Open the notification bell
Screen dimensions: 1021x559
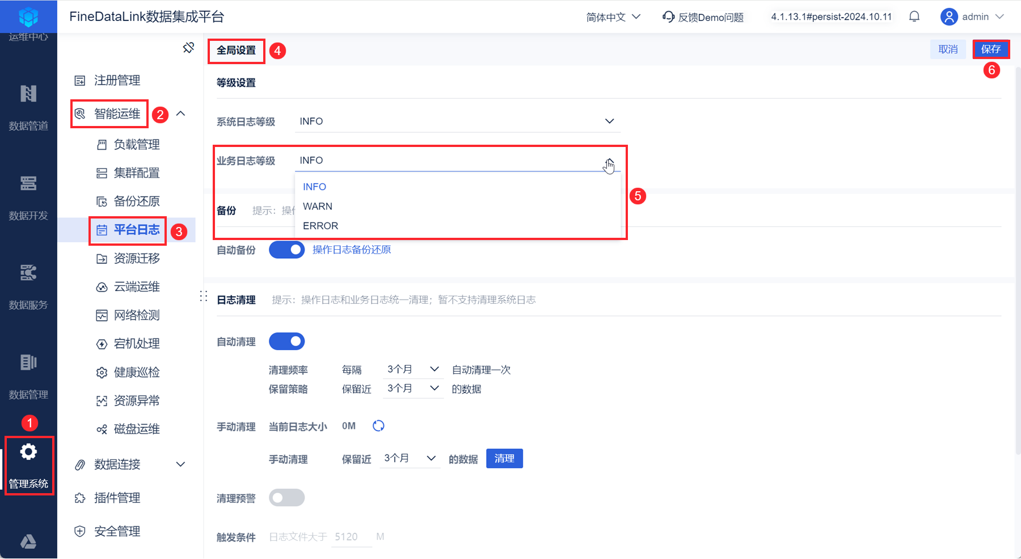pos(914,16)
